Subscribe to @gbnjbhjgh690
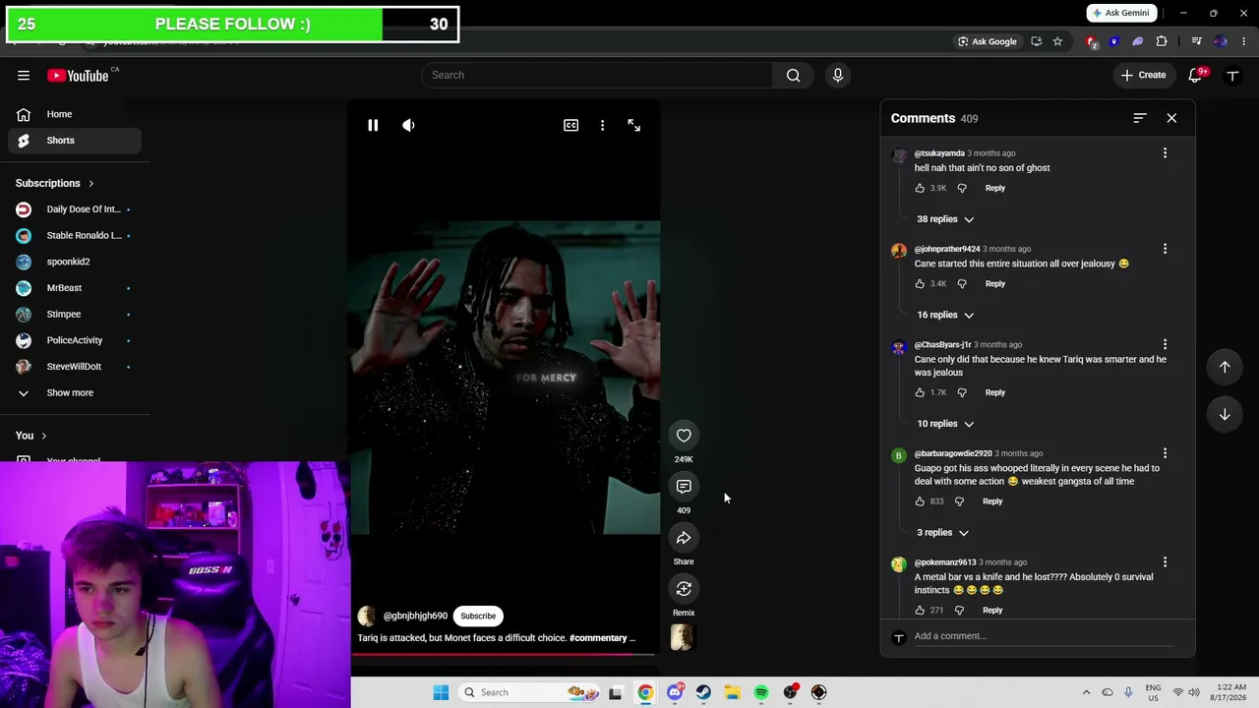Screen dimensions: 1259x708 click(478, 617)
